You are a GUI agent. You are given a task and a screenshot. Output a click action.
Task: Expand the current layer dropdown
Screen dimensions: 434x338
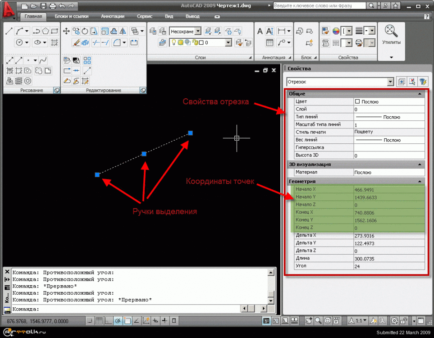point(228,43)
